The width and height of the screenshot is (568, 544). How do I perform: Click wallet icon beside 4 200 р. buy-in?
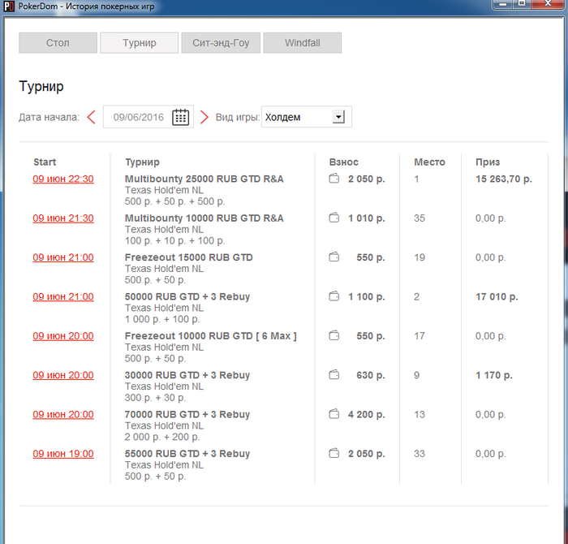click(334, 414)
